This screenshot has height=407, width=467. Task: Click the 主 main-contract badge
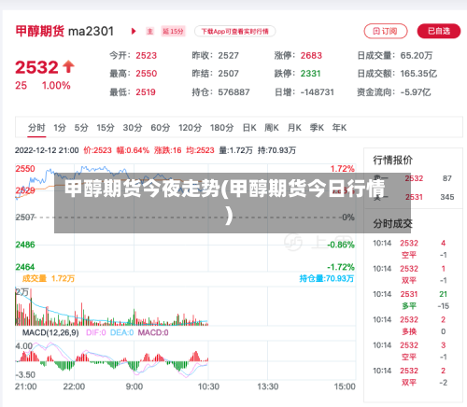click(x=150, y=31)
